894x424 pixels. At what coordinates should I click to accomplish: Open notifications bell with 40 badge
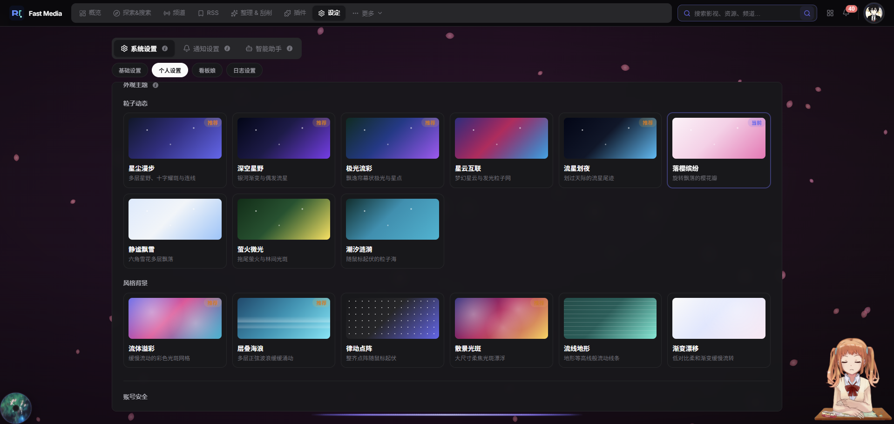pos(846,13)
